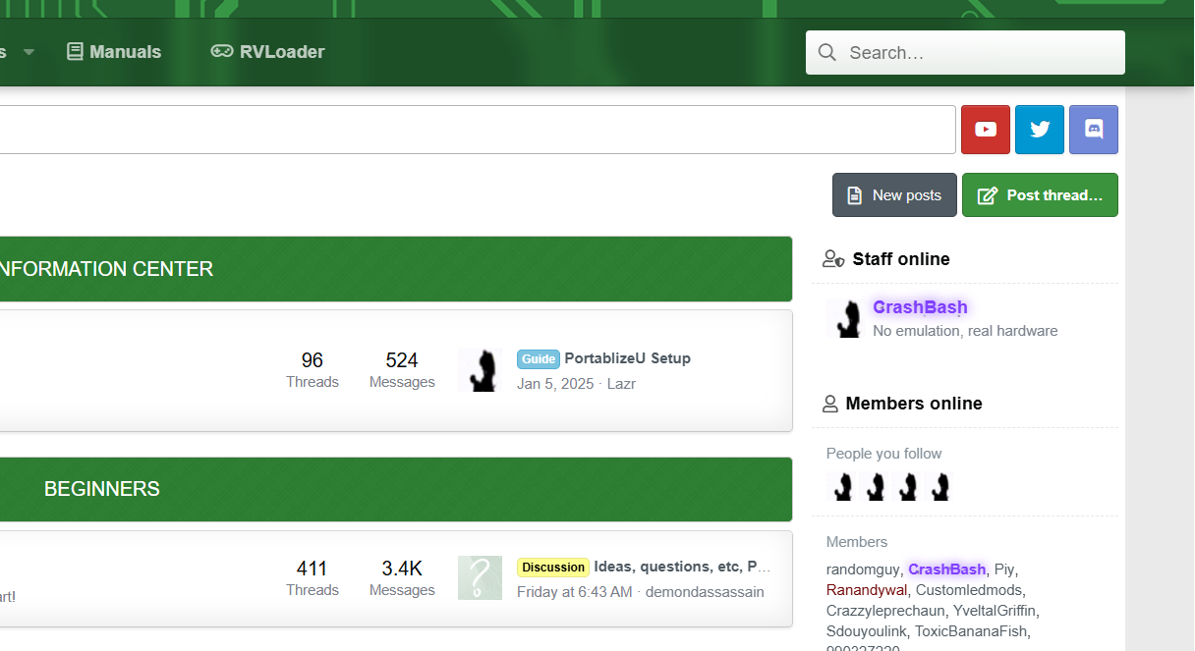This screenshot has height=651, width=1195.
Task: Open Crazzyleprechaun's member profile
Action: click(x=885, y=611)
